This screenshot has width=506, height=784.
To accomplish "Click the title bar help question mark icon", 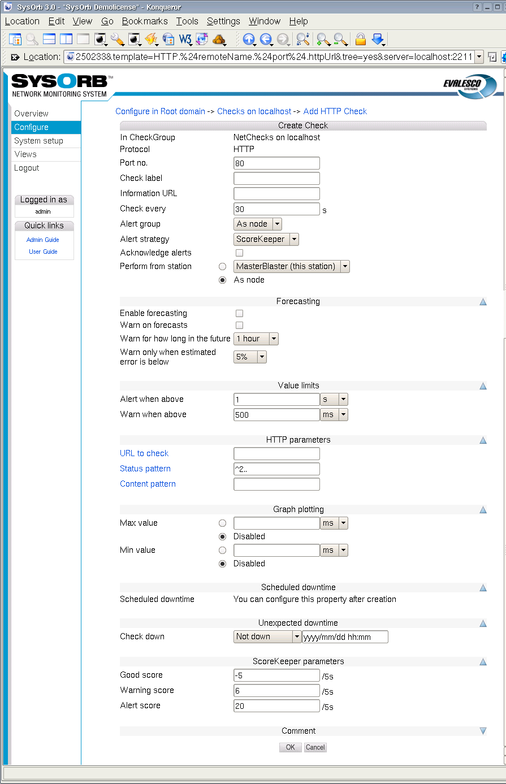I will click(478, 6).
